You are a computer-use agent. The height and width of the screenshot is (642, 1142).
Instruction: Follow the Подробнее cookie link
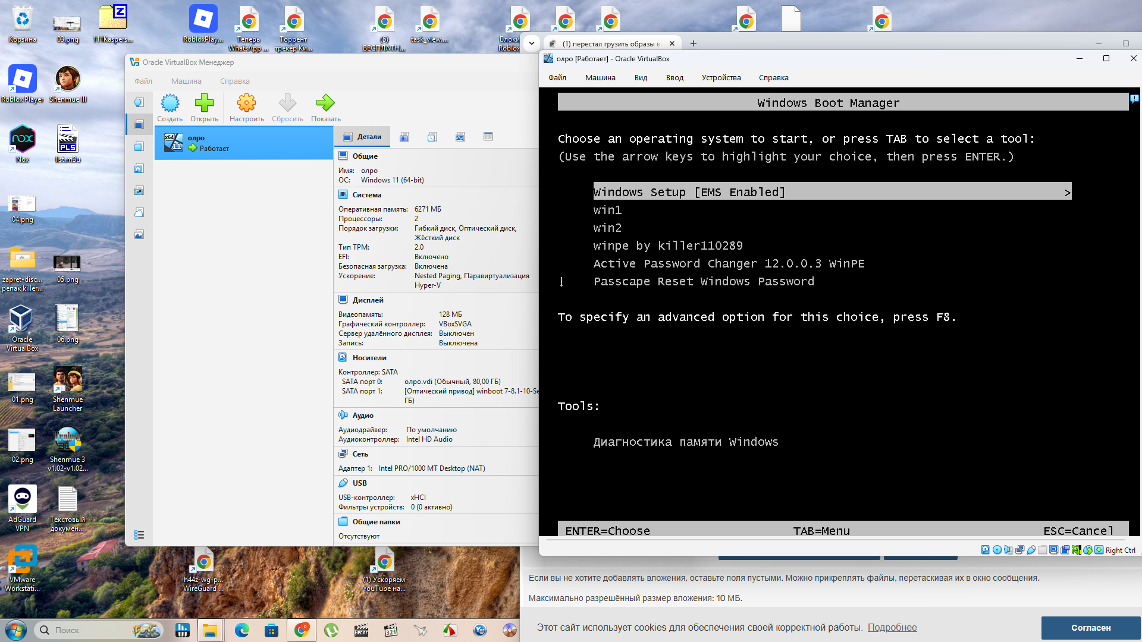pyautogui.click(x=892, y=628)
